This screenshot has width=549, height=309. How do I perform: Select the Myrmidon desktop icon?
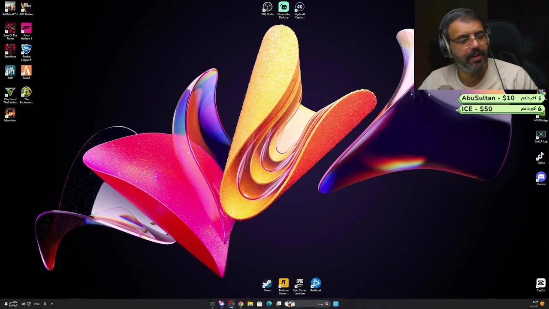10,115
